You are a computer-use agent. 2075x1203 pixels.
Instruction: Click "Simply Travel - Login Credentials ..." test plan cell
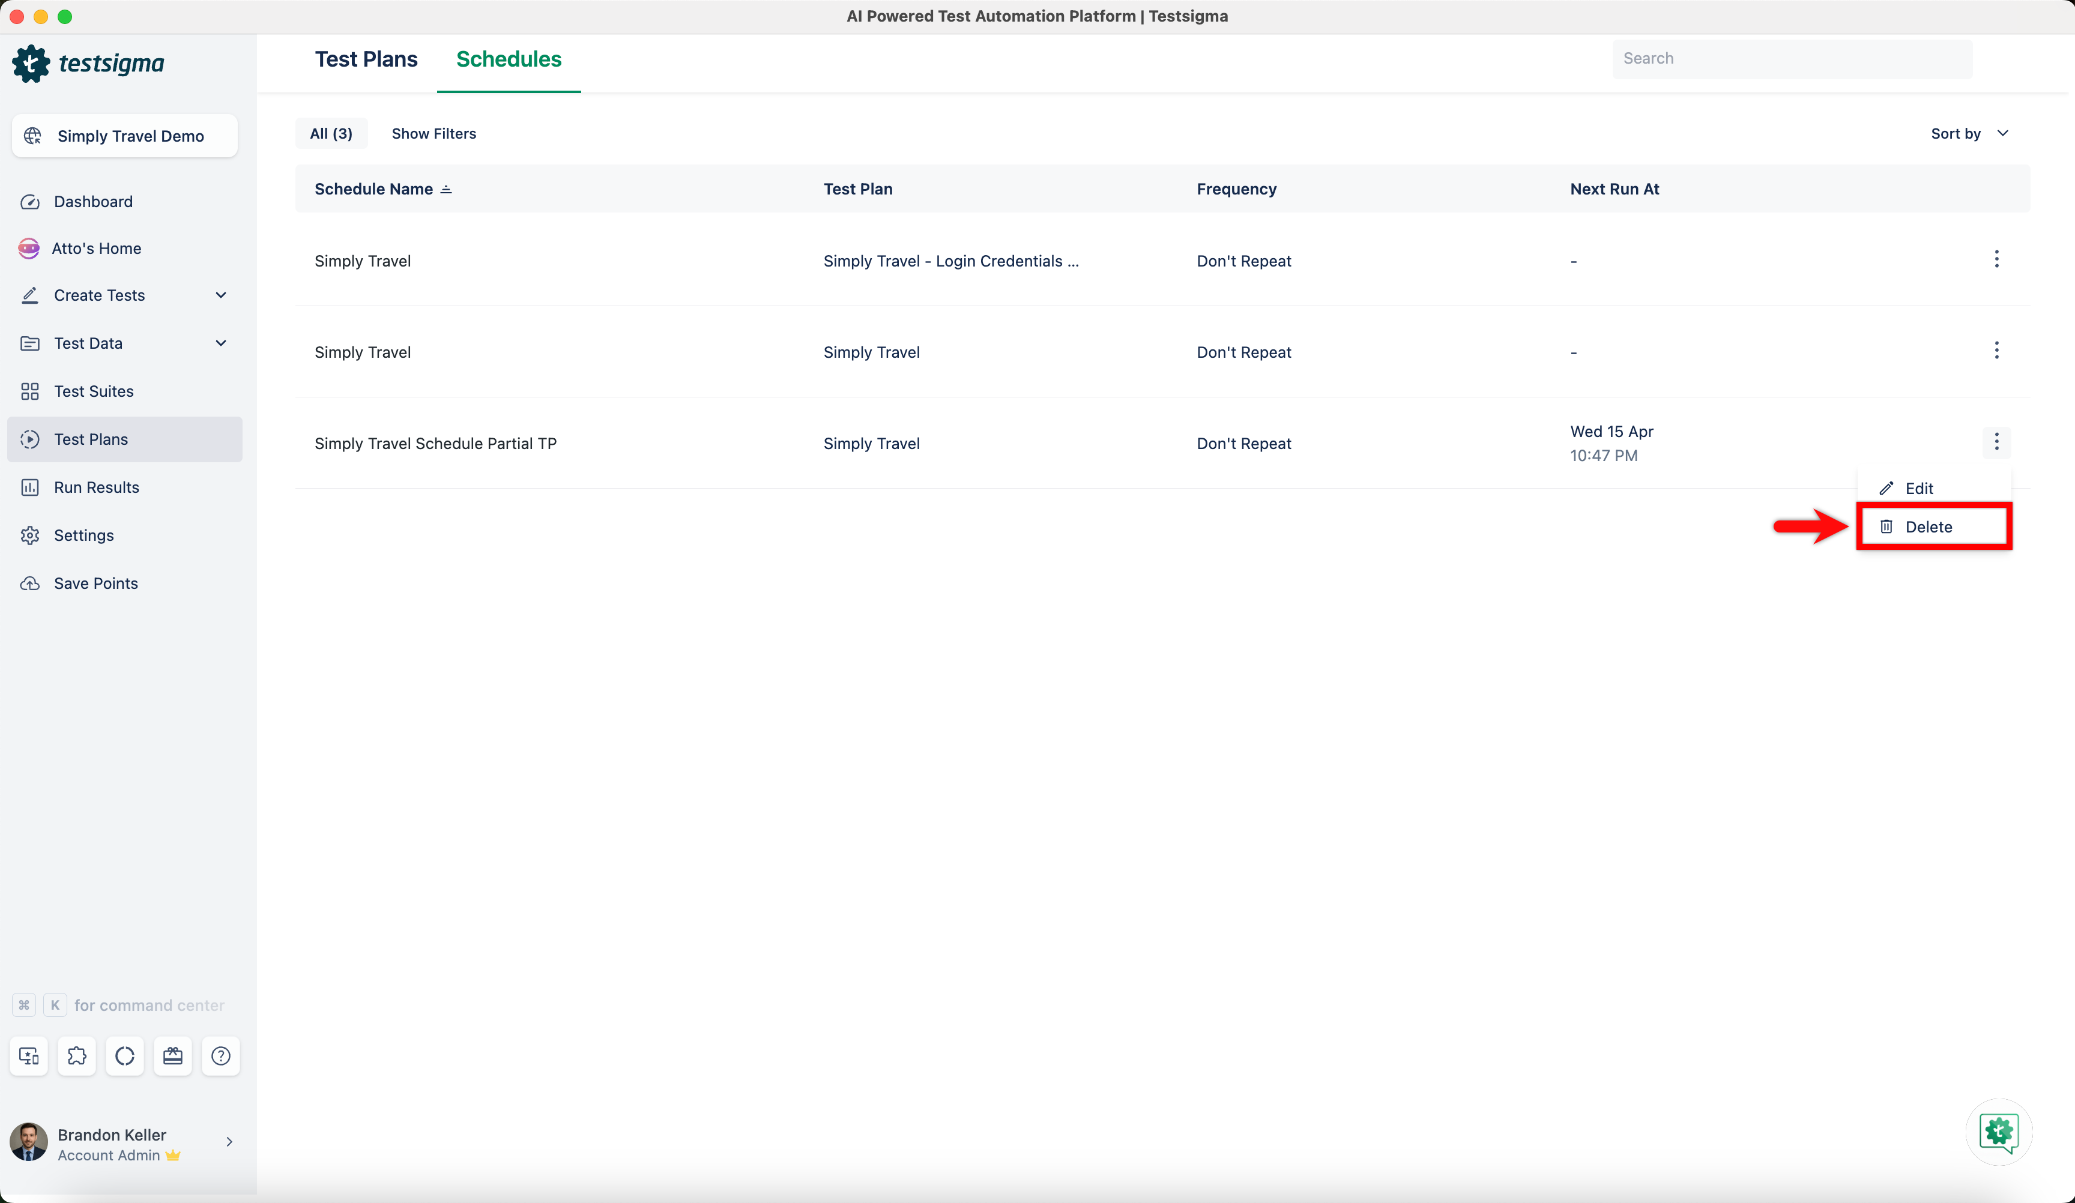click(951, 261)
